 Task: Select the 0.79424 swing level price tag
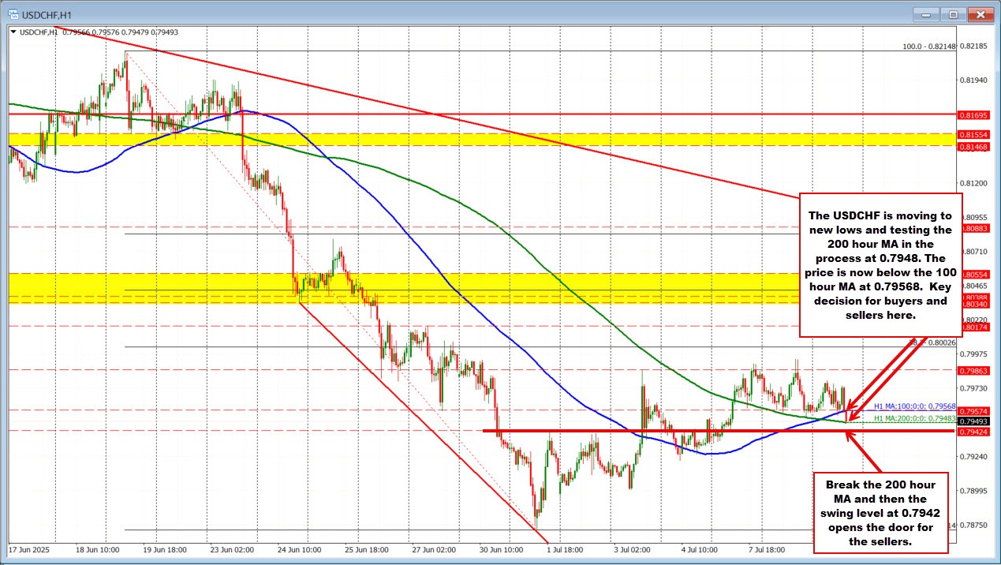tap(974, 432)
